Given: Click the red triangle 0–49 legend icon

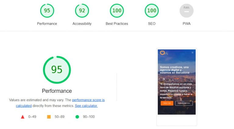Looking at the screenshot, I should 23,117.
